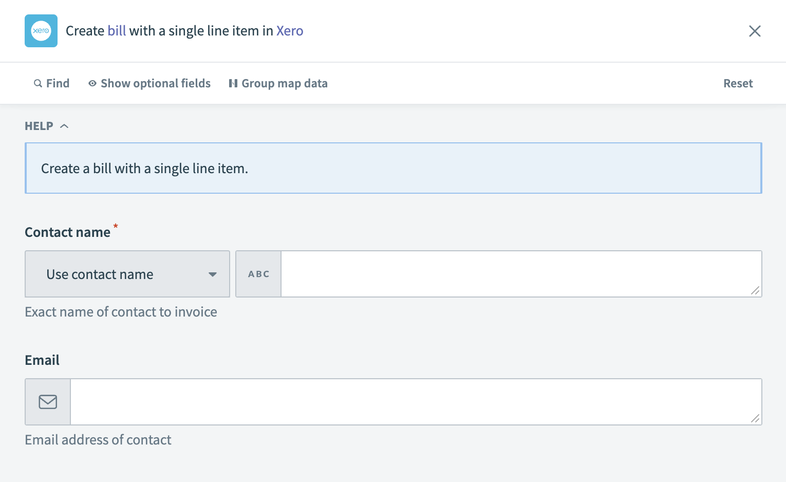Viewport: 786px width, 482px height.
Task: Click the eye icon beside Show optional fields
Action: point(91,83)
